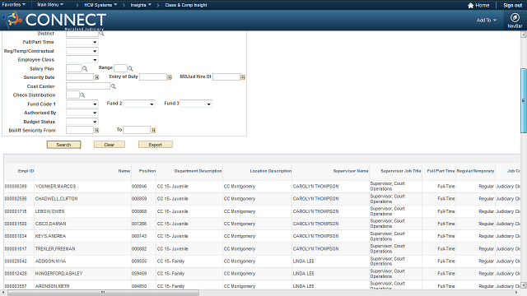Sort by Location Description header

click(x=271, y=171)
